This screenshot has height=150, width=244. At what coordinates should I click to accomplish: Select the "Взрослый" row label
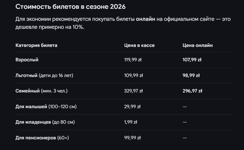pyautogui.click(x=27, y=60)
